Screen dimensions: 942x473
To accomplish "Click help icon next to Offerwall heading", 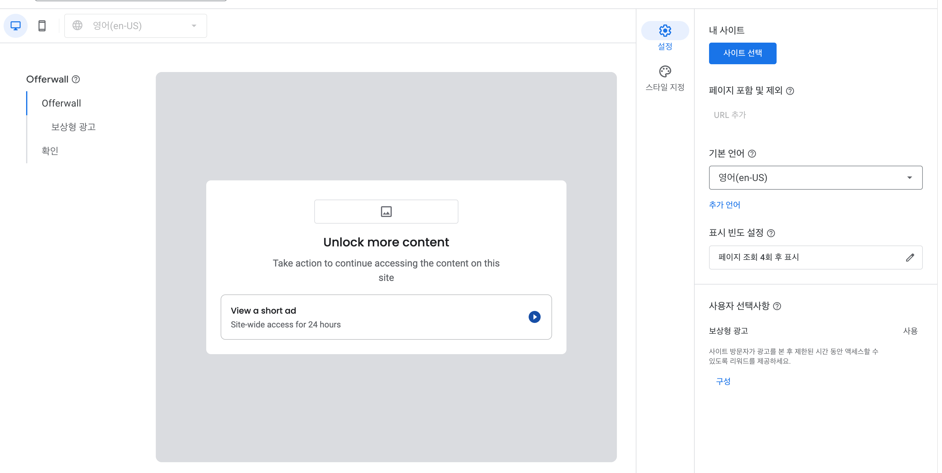I will (76, 79).
